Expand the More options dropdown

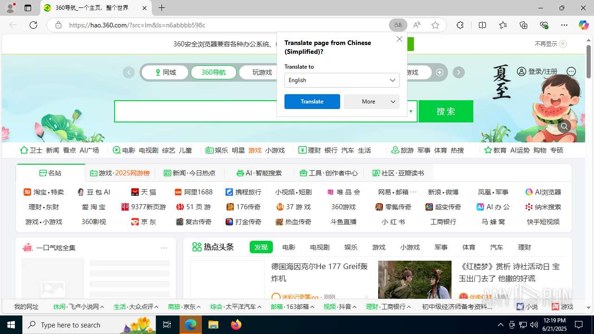(x=372, y=102)
